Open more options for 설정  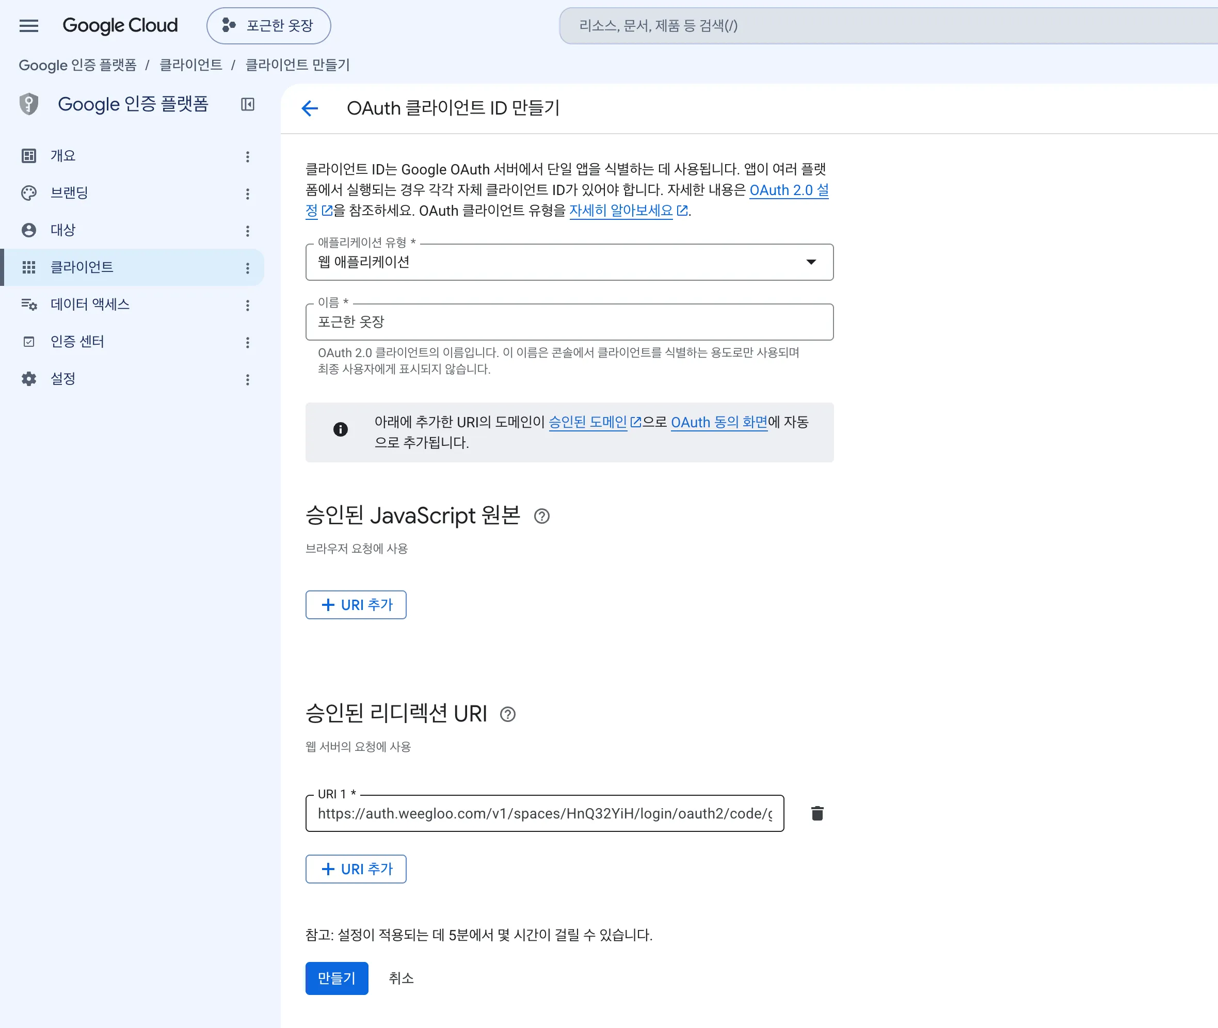point(248,380)
